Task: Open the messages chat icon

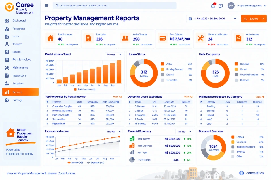Action: coord(221,6)
